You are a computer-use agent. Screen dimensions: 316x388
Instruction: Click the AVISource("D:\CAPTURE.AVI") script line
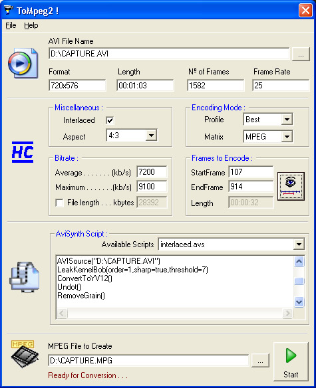point(108,261)
